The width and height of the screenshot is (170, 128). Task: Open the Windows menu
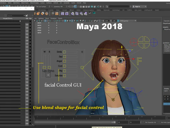click(3, 3)
